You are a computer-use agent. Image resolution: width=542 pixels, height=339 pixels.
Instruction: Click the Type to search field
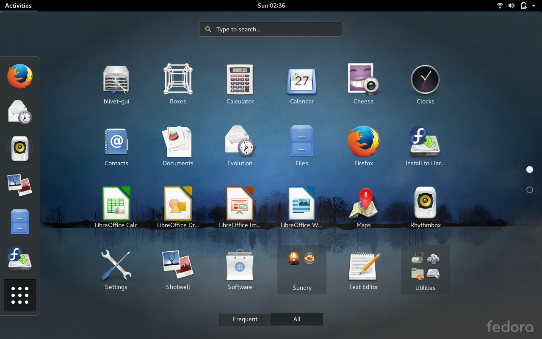click(x=271, y=29)
